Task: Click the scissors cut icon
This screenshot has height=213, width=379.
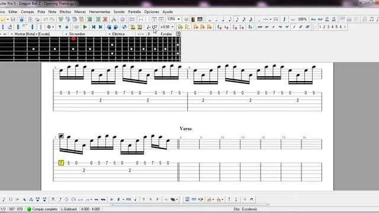Action: click(x=113, y=19)
